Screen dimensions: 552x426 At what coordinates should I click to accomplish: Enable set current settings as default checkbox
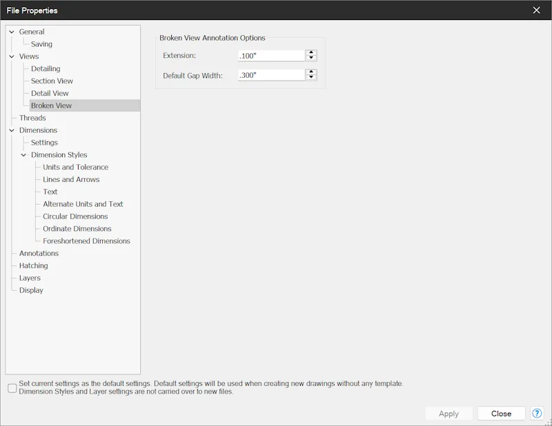12,388
